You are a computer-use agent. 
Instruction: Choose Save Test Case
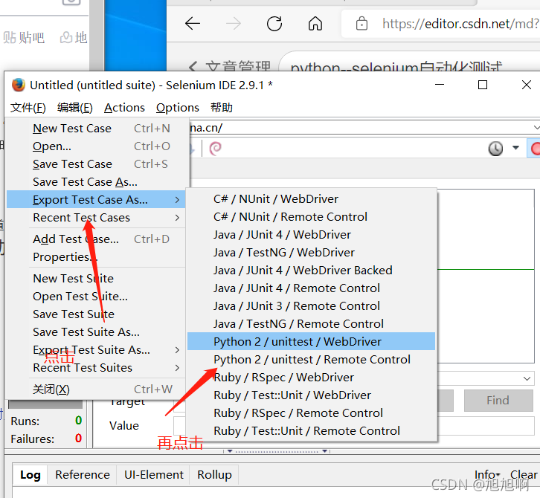click(x=97, y=164)
